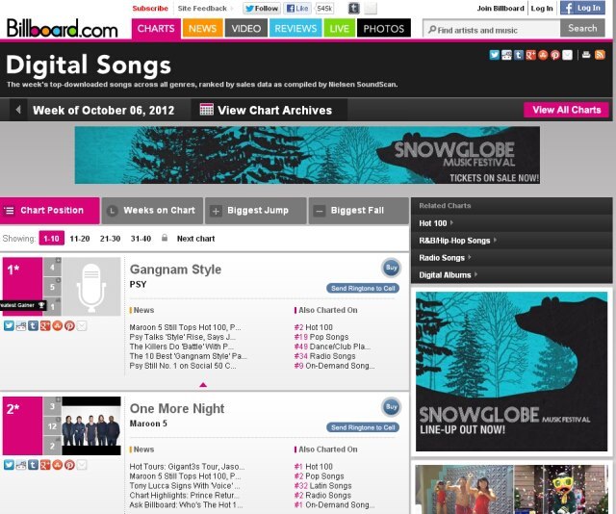This screenshot has height=514, width=616.
Task: Go to previous week using left arrow
Action: coord(18,110)
